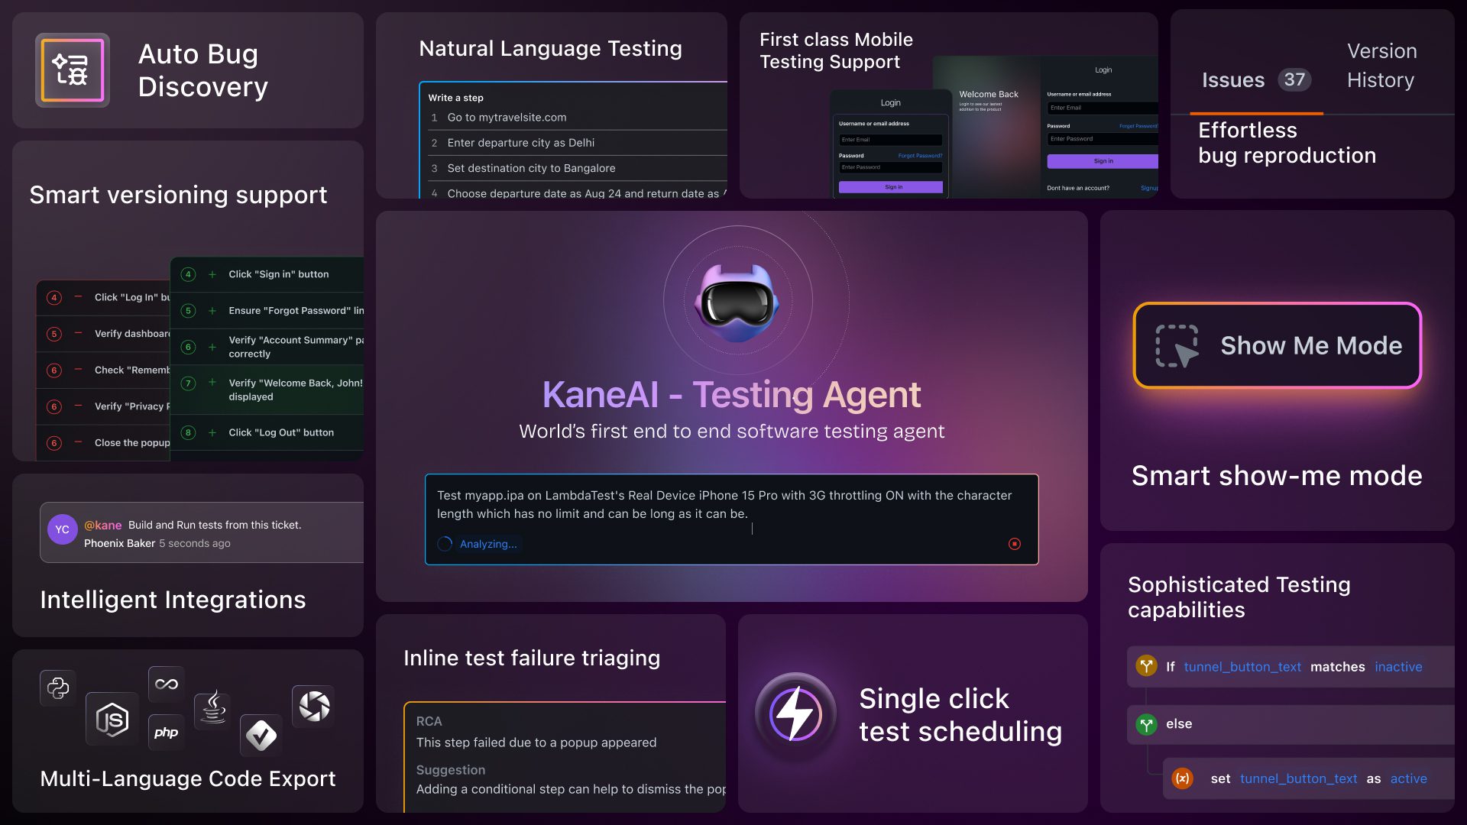Click the Show Me Mode button
The image size is (1467, 825).
pos(1277,345)
